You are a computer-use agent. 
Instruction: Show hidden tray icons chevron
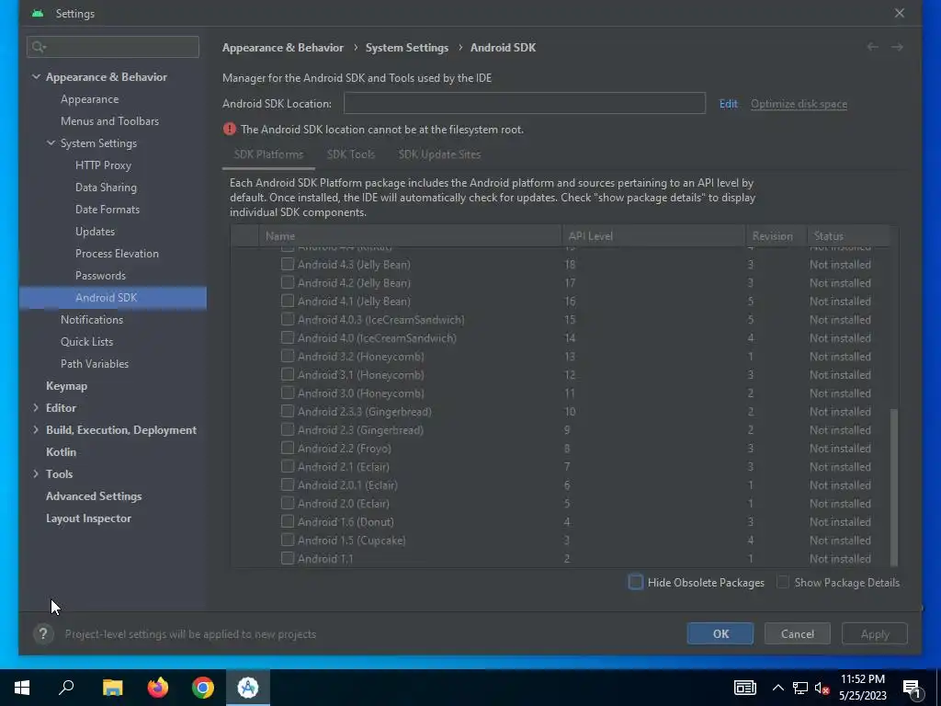click(x=777, y=688)
